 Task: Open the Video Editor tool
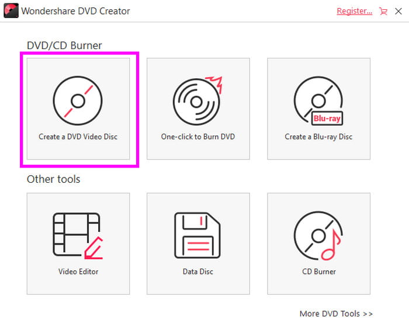point(78,243)
